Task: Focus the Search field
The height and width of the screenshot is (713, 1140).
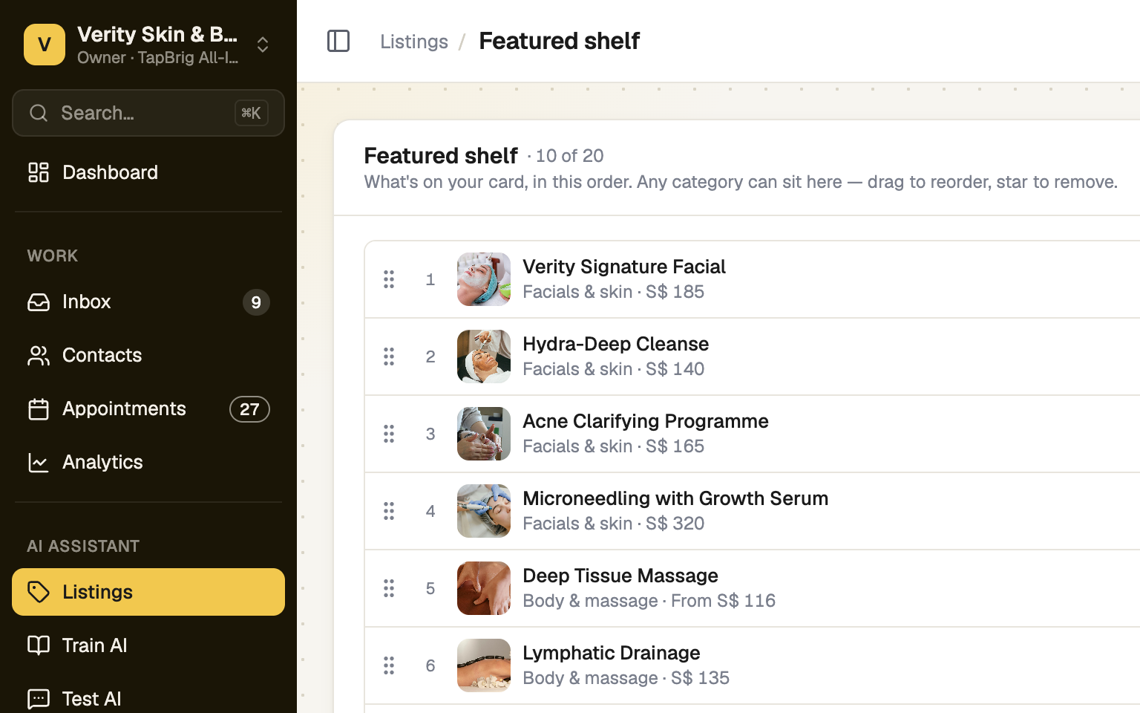Action: pyautogui.click(x=148, y=113)
